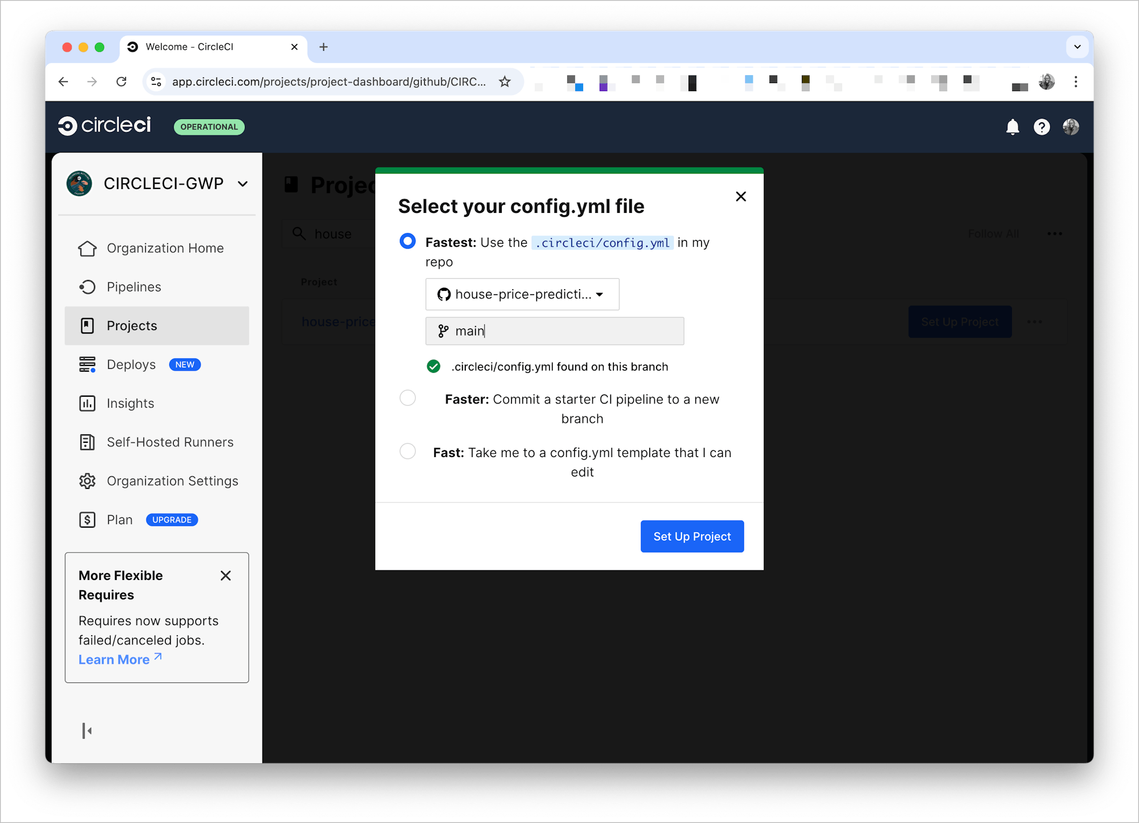1139x823 pixels.
Task: Switch to the Welcome - CircleCI tab
Action: click(190, 47)
